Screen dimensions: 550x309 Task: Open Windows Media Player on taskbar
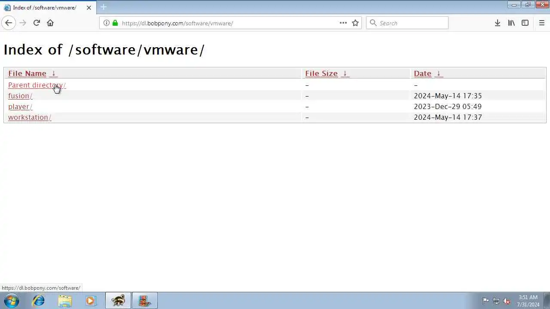coord(91,301)
